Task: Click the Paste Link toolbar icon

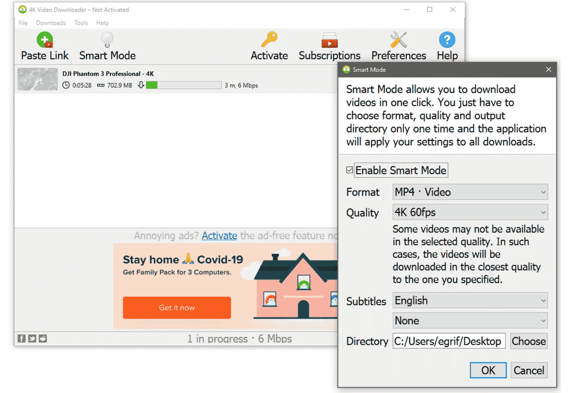Action: pos(45,39)
